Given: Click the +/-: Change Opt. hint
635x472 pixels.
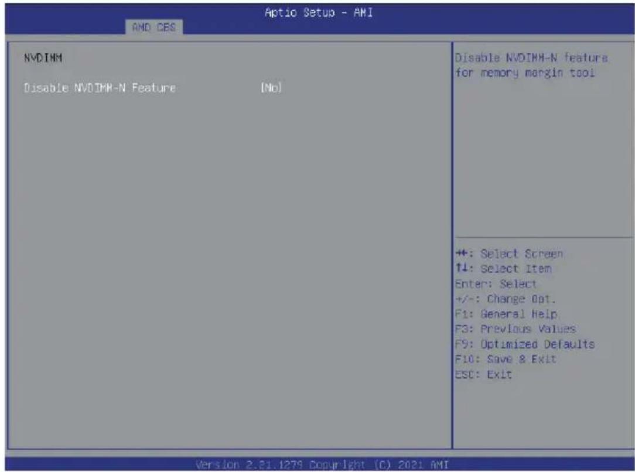Looking at the screenshot, I should point(506,299).
